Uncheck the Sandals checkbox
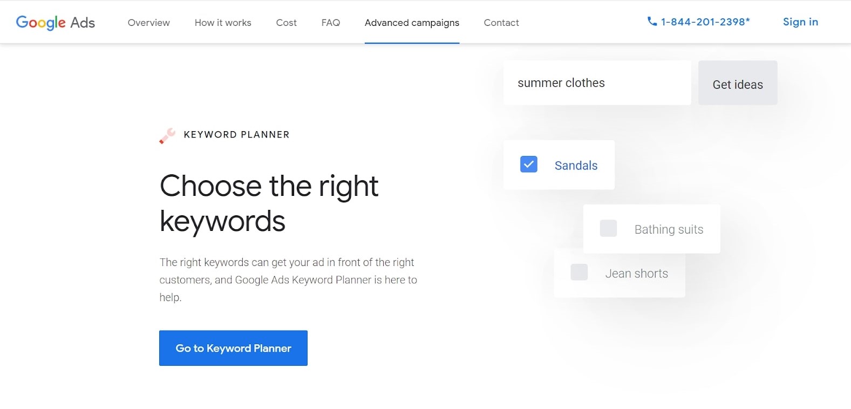 point(528,164)
